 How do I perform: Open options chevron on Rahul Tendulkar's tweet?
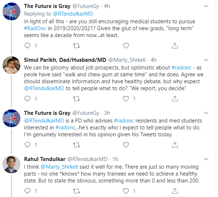point(206,159)
